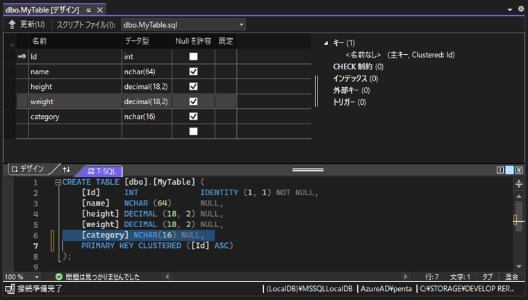Screen dimensions: 528x300
Task: Switch to vertical split layout icon
Action: 500,170
